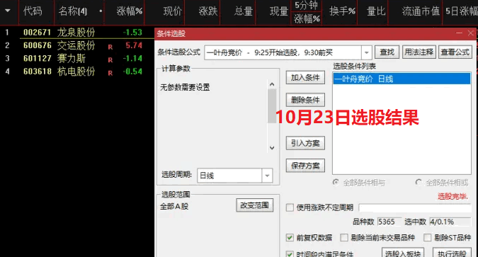Toggle the 前复权数据 checkbox

click(x=290, y=237)
